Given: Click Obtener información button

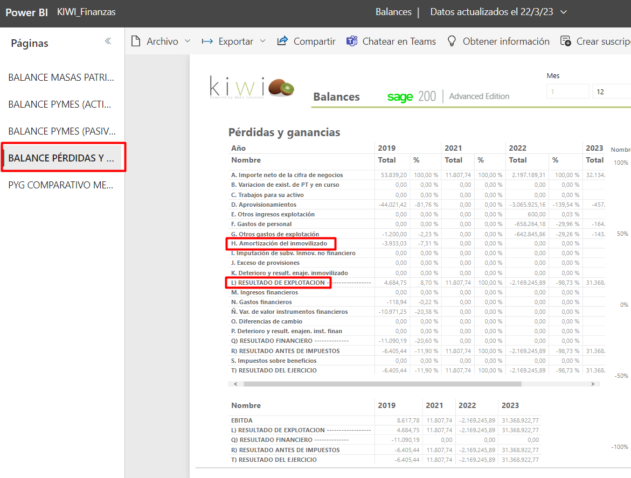Looking at the screenshot, I should pos(498,41).
